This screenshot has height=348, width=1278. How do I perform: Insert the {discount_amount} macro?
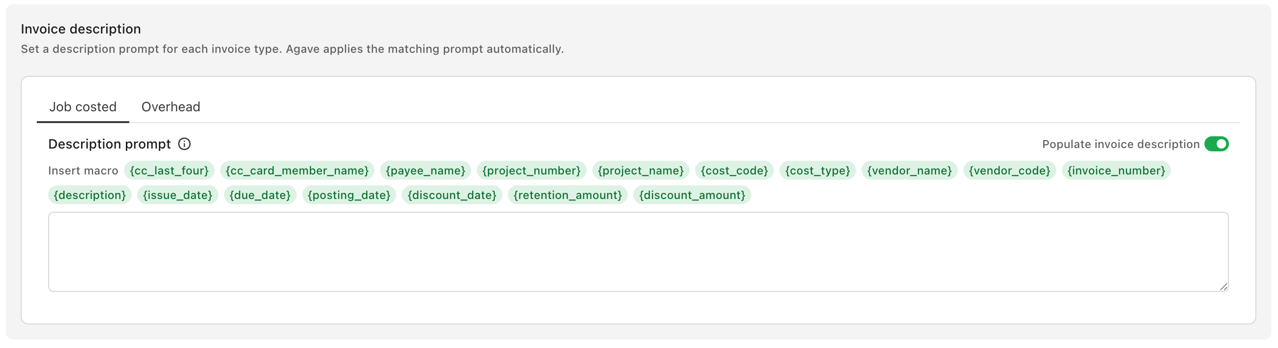[x=692, y=195]
